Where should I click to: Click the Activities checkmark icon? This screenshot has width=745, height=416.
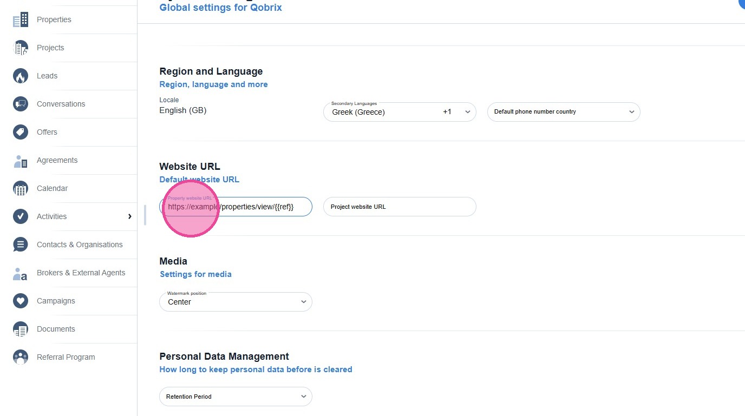(x=21, y=217)
